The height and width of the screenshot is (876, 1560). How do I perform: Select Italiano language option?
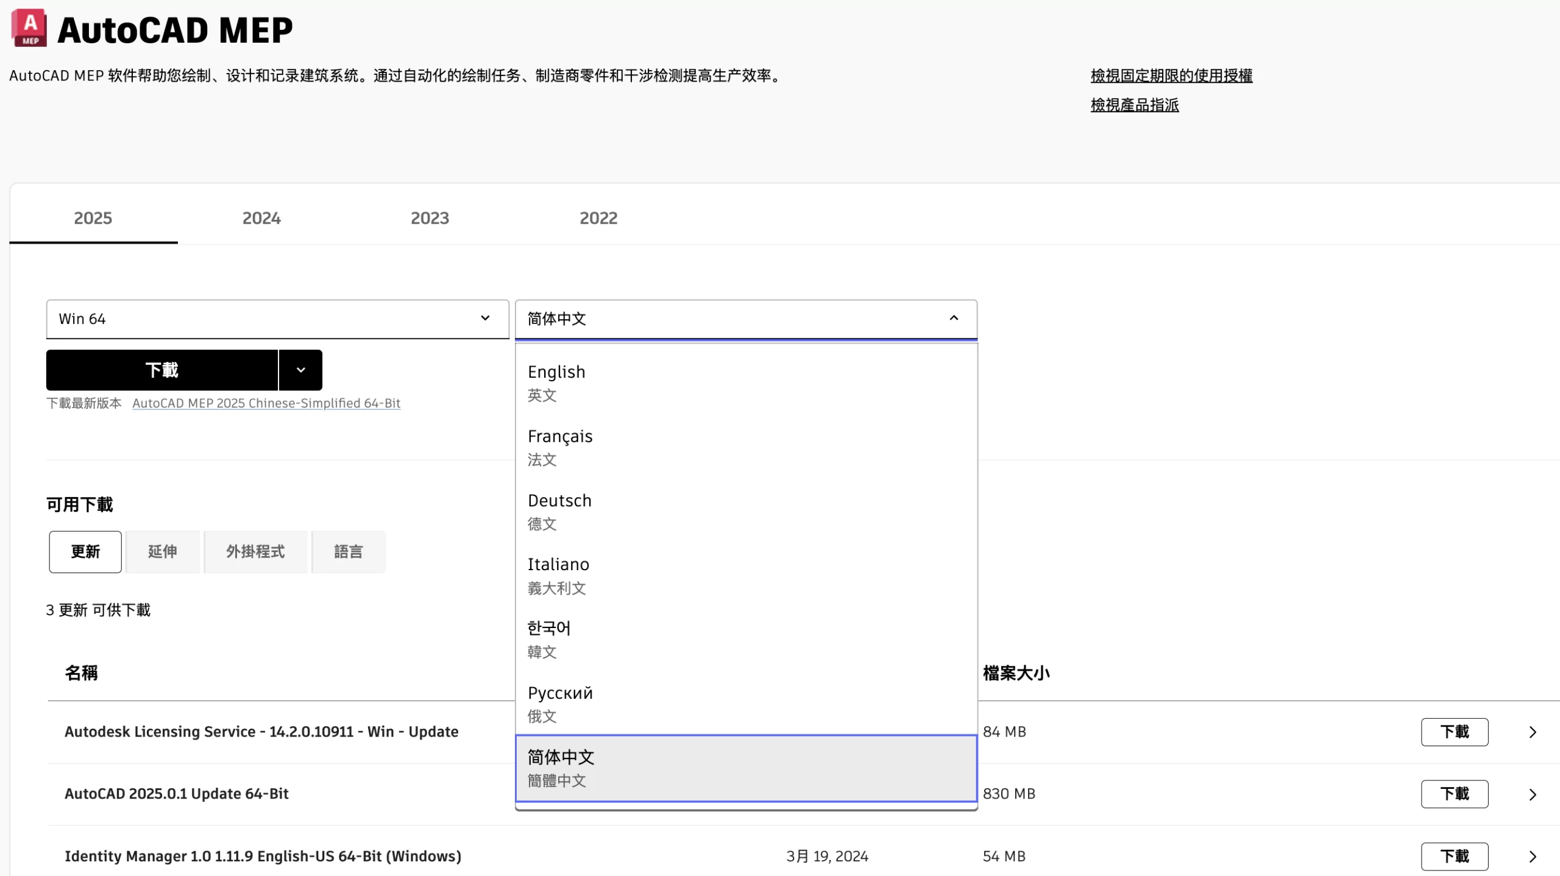(x=745, y=575)
